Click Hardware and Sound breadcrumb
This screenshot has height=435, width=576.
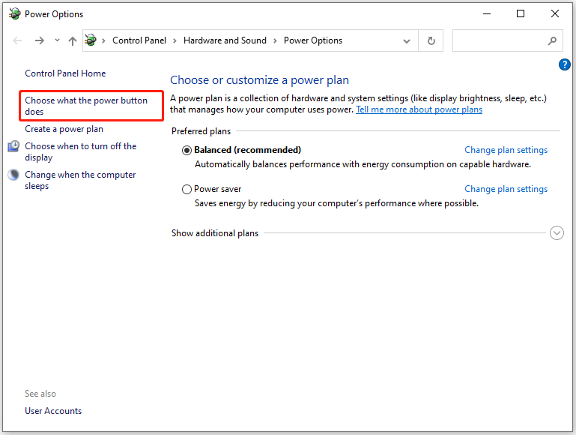pyautogui.click(x=225, y=40)
